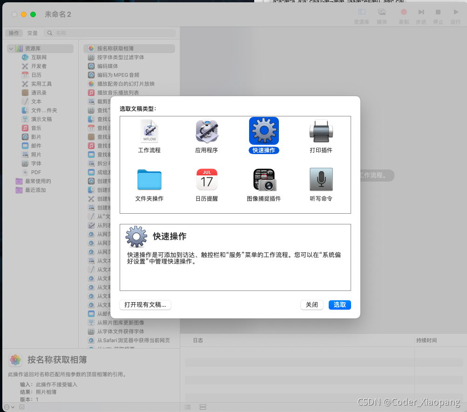467x412 pixels.
Task: Show variables split view icon
Action: 203,407
